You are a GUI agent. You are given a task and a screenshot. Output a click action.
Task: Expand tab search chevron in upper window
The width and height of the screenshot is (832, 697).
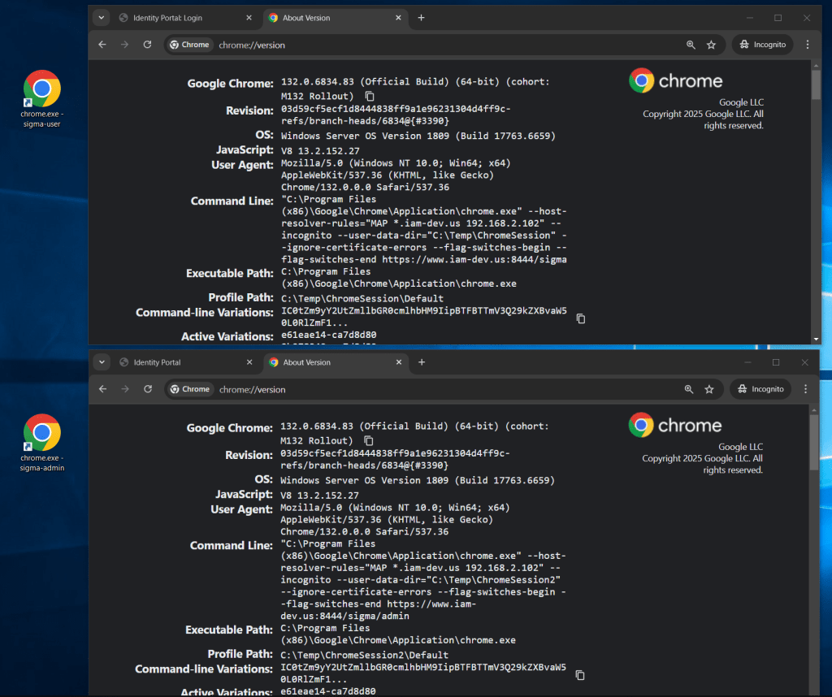pos(101,18)
